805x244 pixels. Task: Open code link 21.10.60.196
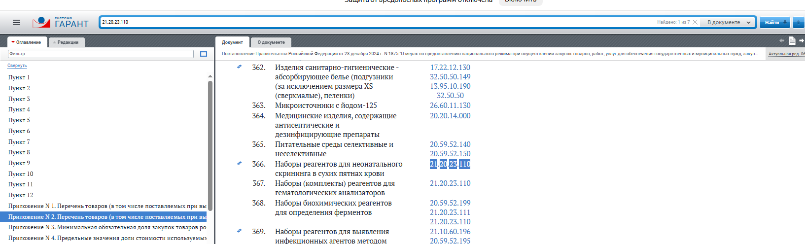click(x=450, y=232)
